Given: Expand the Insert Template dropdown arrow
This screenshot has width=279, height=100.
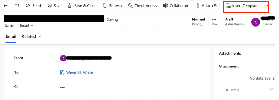Looking at the screenshot, I should tap(267, 6).
